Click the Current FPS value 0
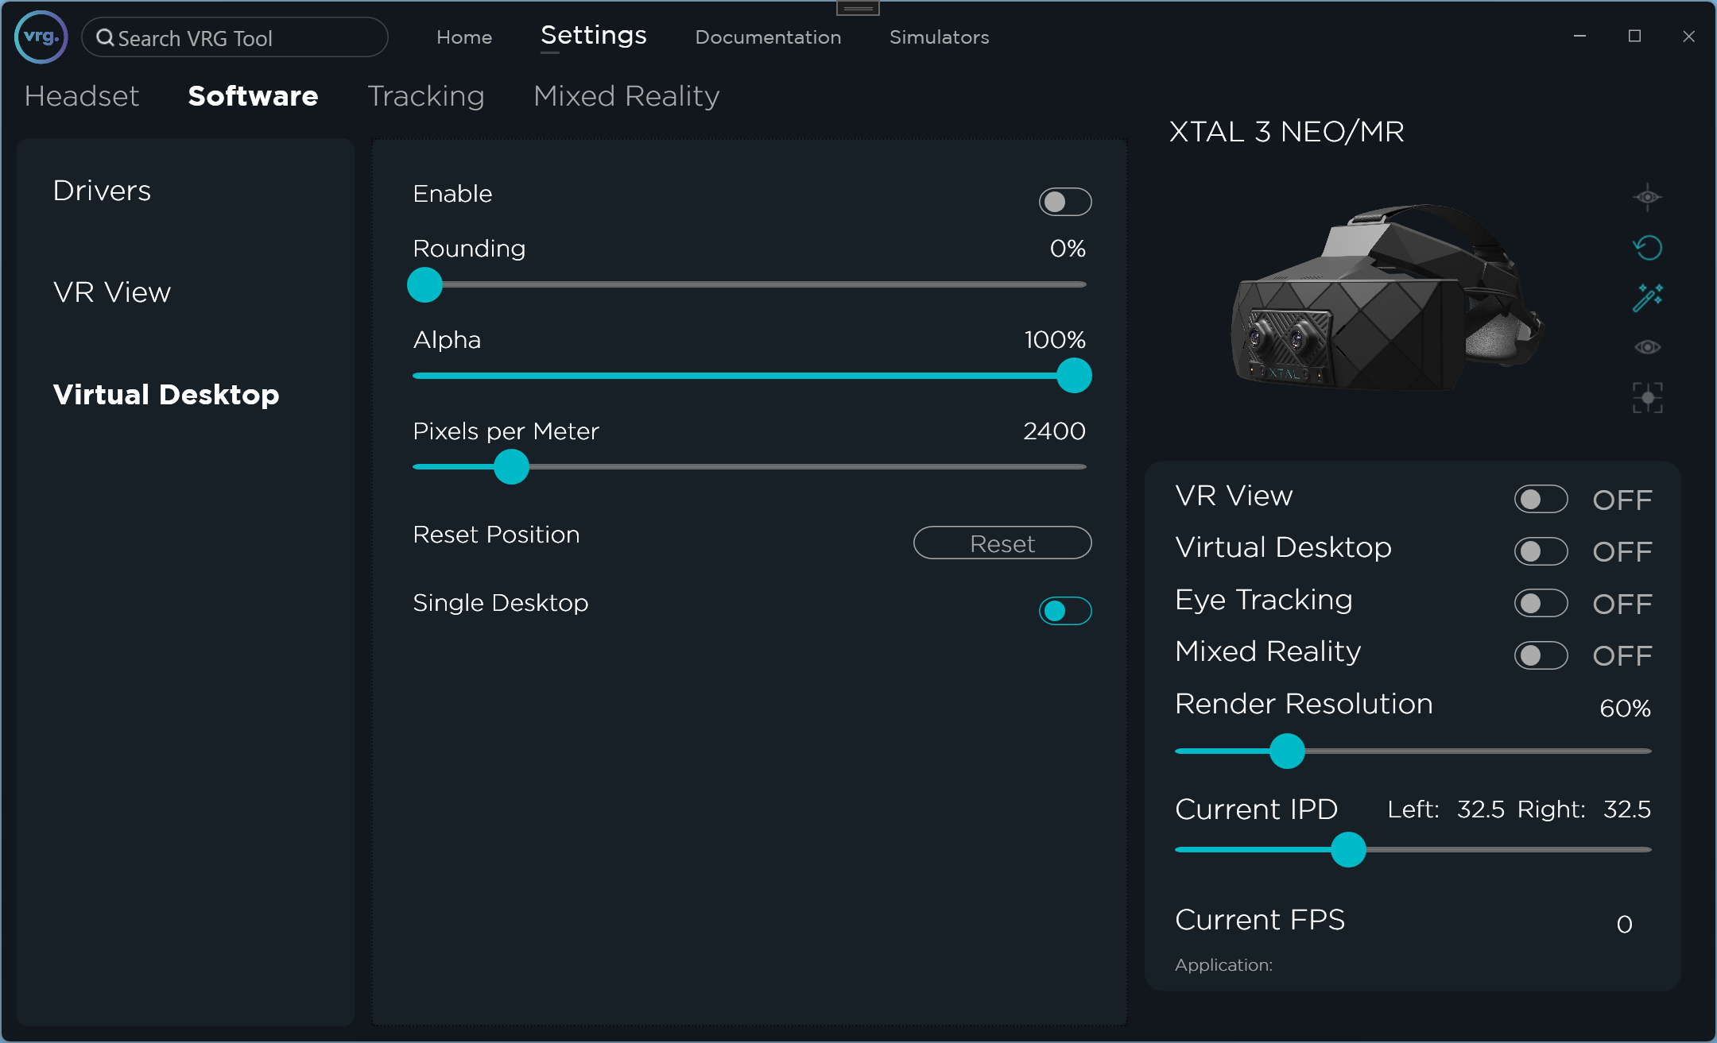 1625,924
